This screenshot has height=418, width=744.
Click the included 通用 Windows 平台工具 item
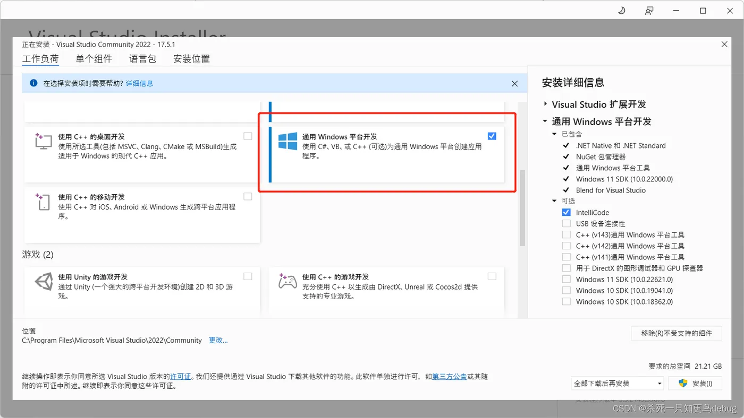(x=613, y=168)
